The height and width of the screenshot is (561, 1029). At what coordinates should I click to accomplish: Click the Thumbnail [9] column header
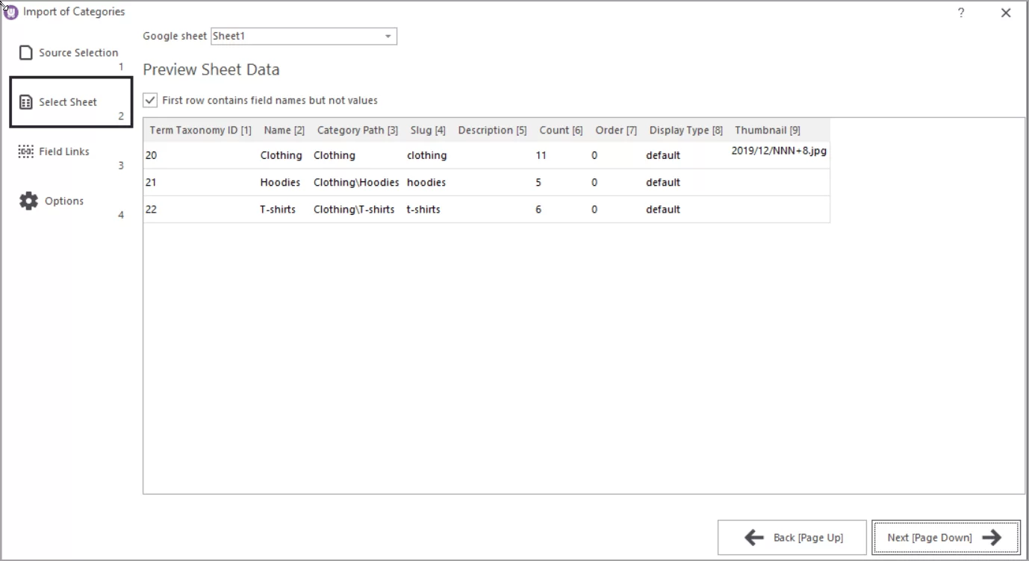tap(768, 129)
